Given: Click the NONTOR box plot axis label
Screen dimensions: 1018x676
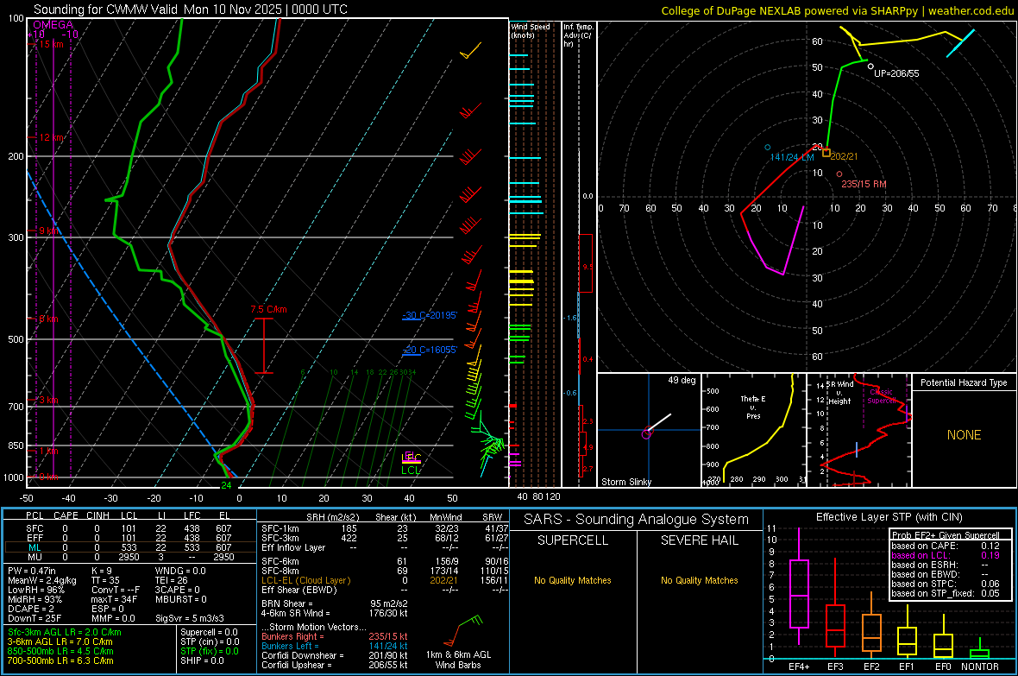Looking at the screenshot, I should [980, 667].
